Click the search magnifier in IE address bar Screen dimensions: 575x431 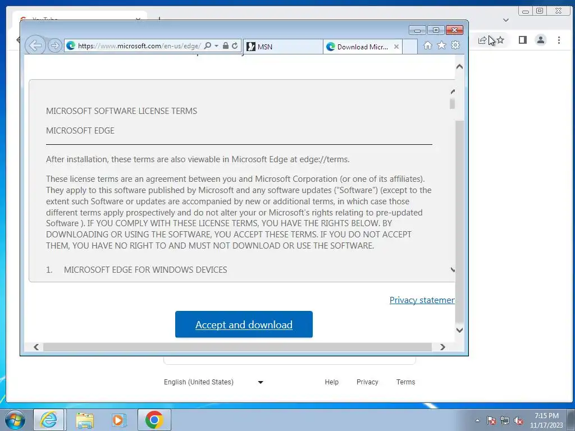(x=208, y=46)
